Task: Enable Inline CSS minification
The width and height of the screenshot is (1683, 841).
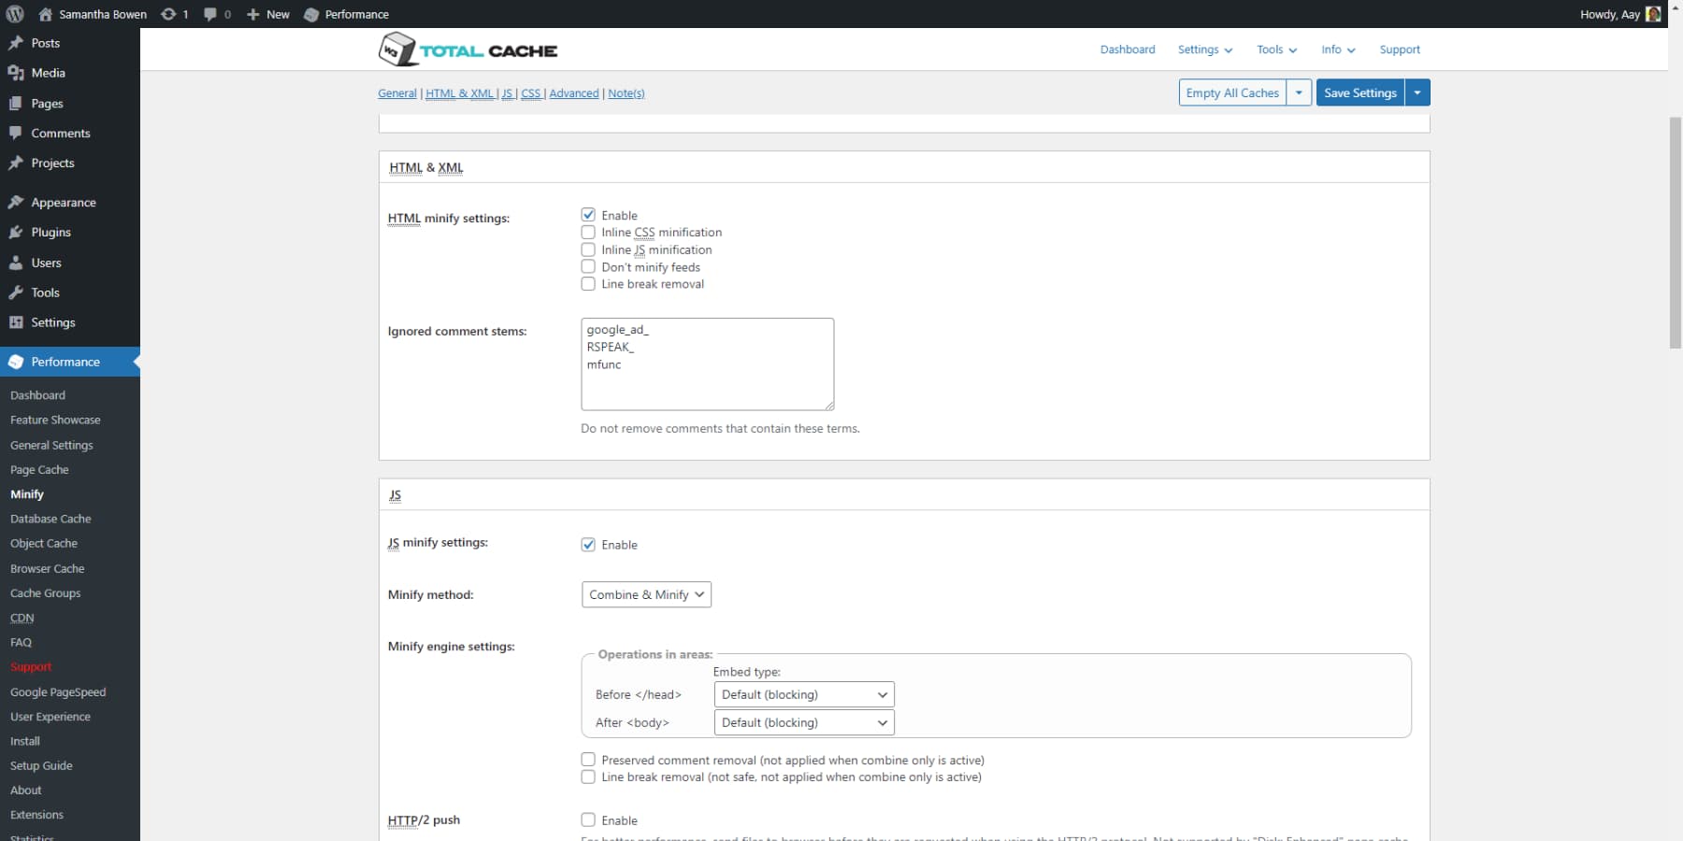Action: click(x=589, y=232)
